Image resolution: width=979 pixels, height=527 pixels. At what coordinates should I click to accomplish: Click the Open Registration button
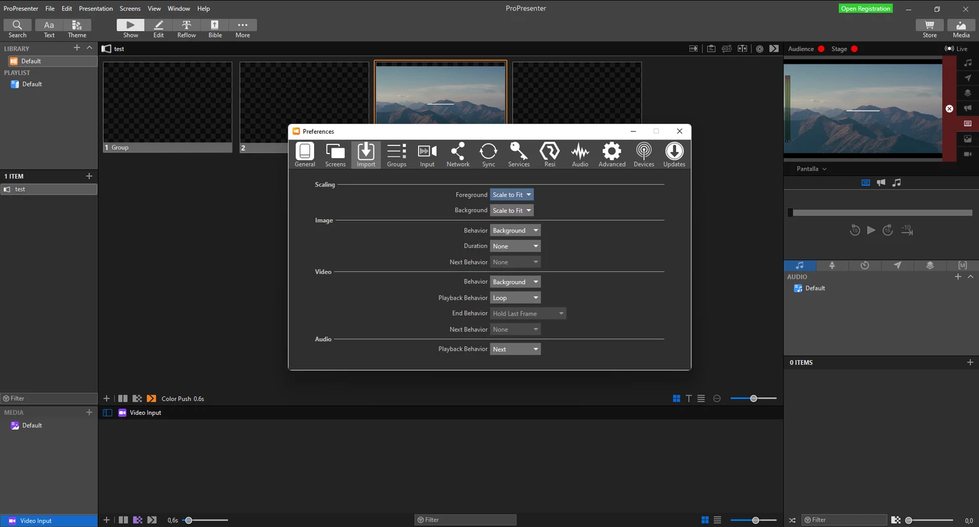[866, 9]
